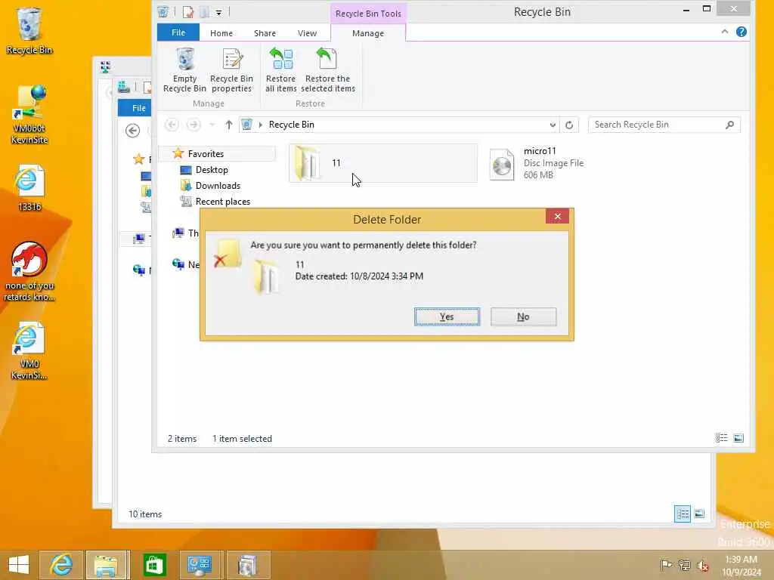
Task: Select Desktop in the navigation pane
Action: coord(212,170)
